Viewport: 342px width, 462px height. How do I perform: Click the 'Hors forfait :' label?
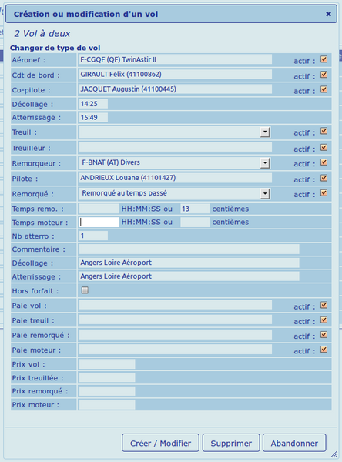[35, 291]
